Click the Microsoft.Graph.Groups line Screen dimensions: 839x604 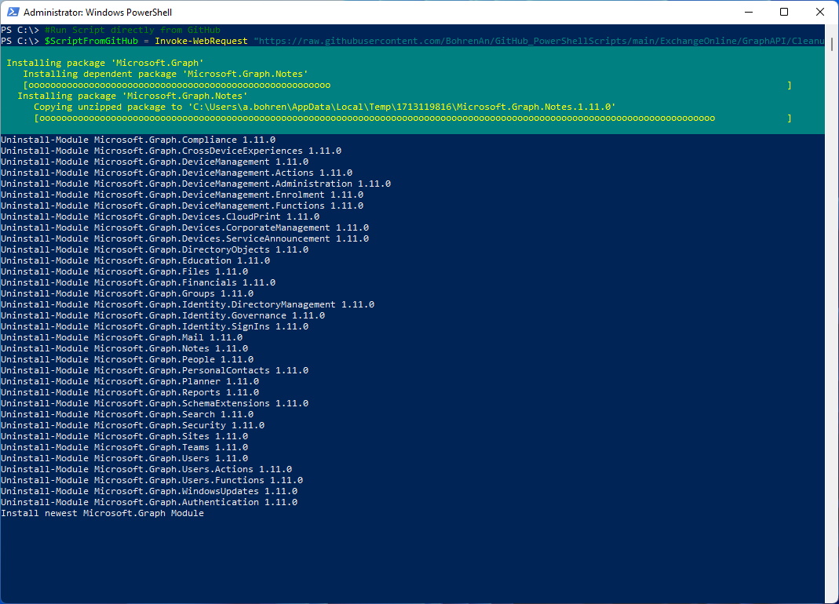(x=127, y=293)
